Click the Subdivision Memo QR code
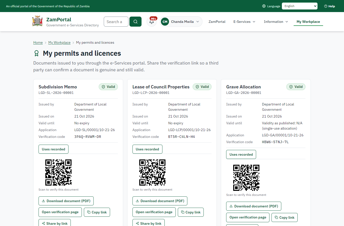344x226 pixels. pos(58,173)
